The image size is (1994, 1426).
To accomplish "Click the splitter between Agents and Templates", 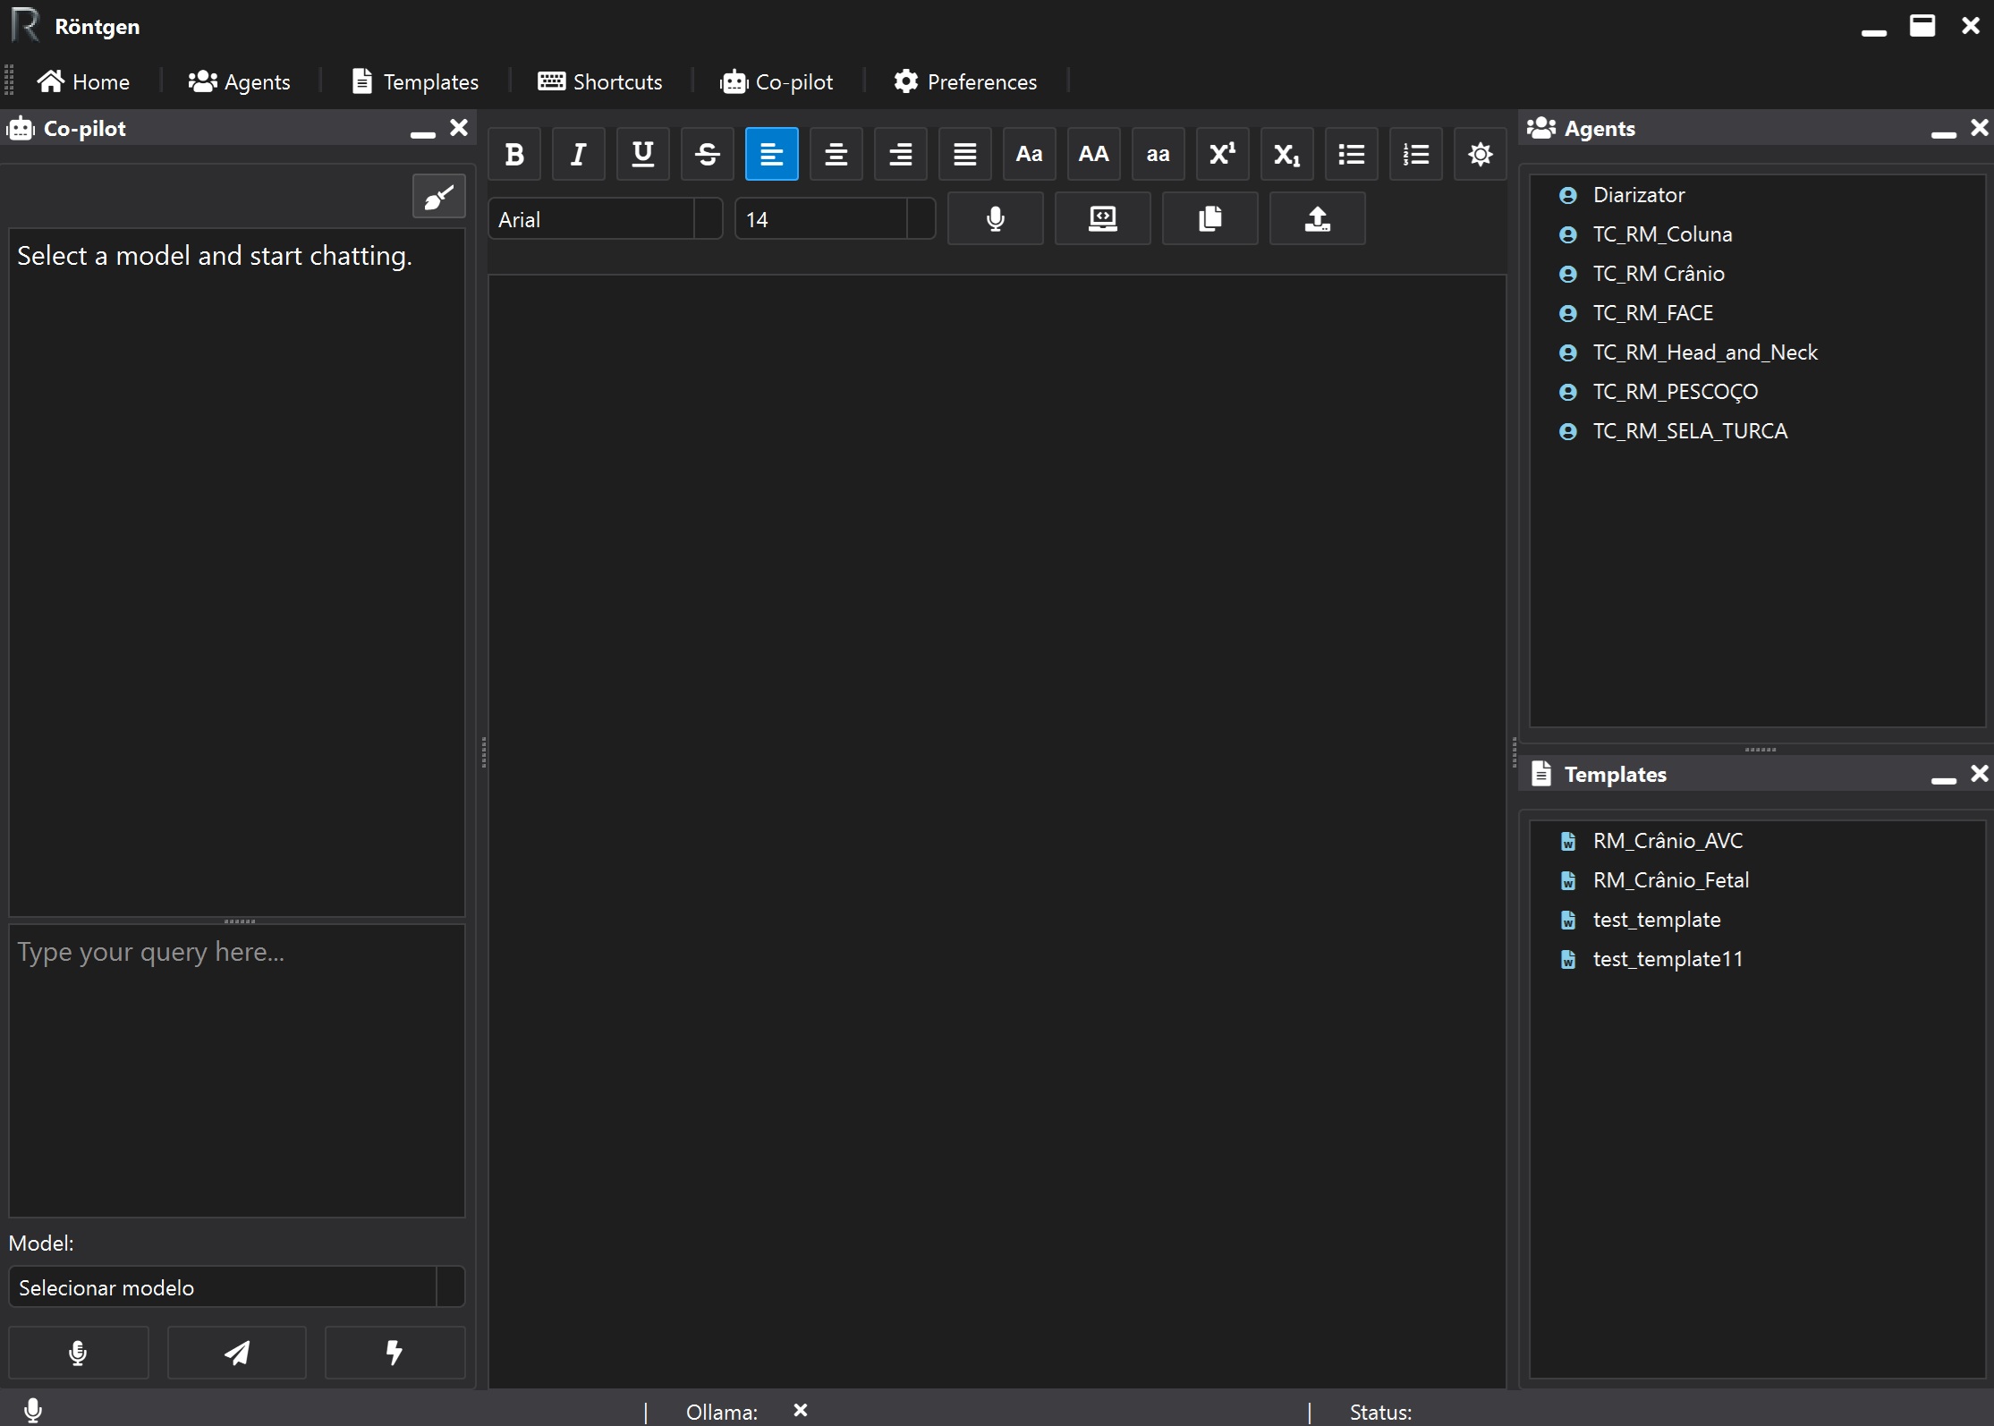I will (1760, 750).
